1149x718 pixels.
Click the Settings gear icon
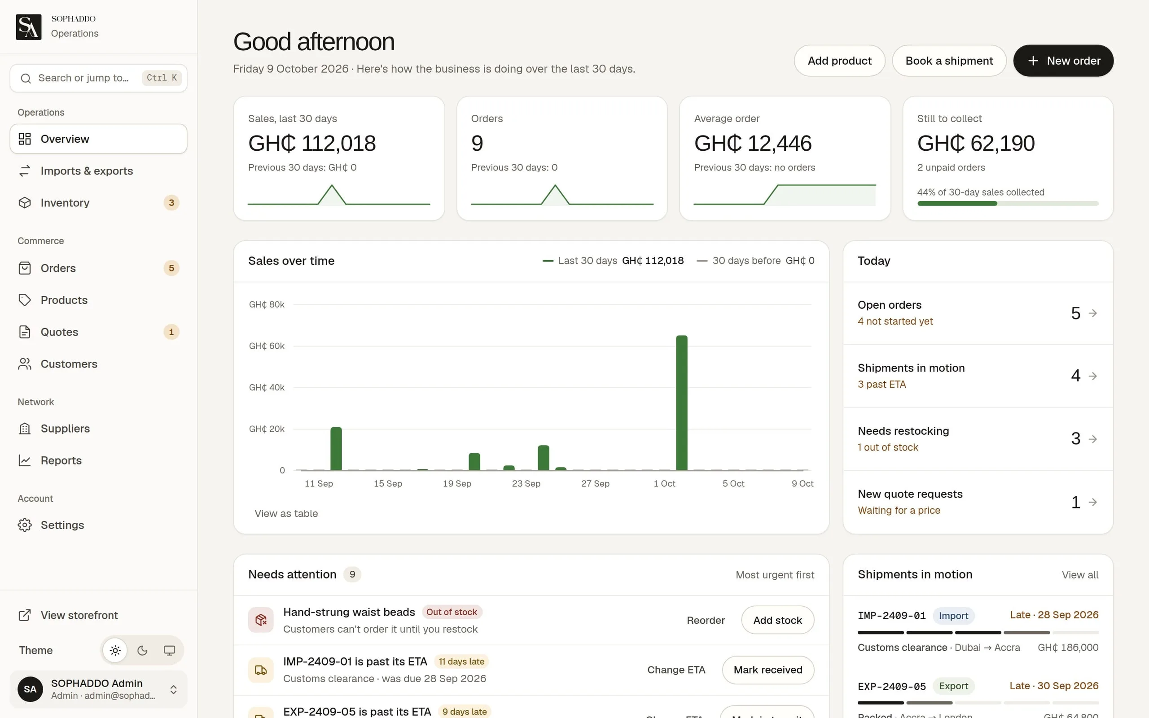pyautogui.click(x=25, y=525)
